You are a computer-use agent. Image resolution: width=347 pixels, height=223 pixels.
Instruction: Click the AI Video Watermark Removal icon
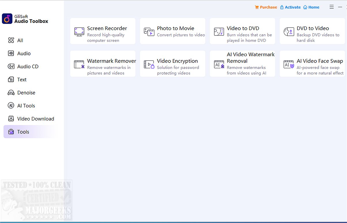(x=219, y=64)
